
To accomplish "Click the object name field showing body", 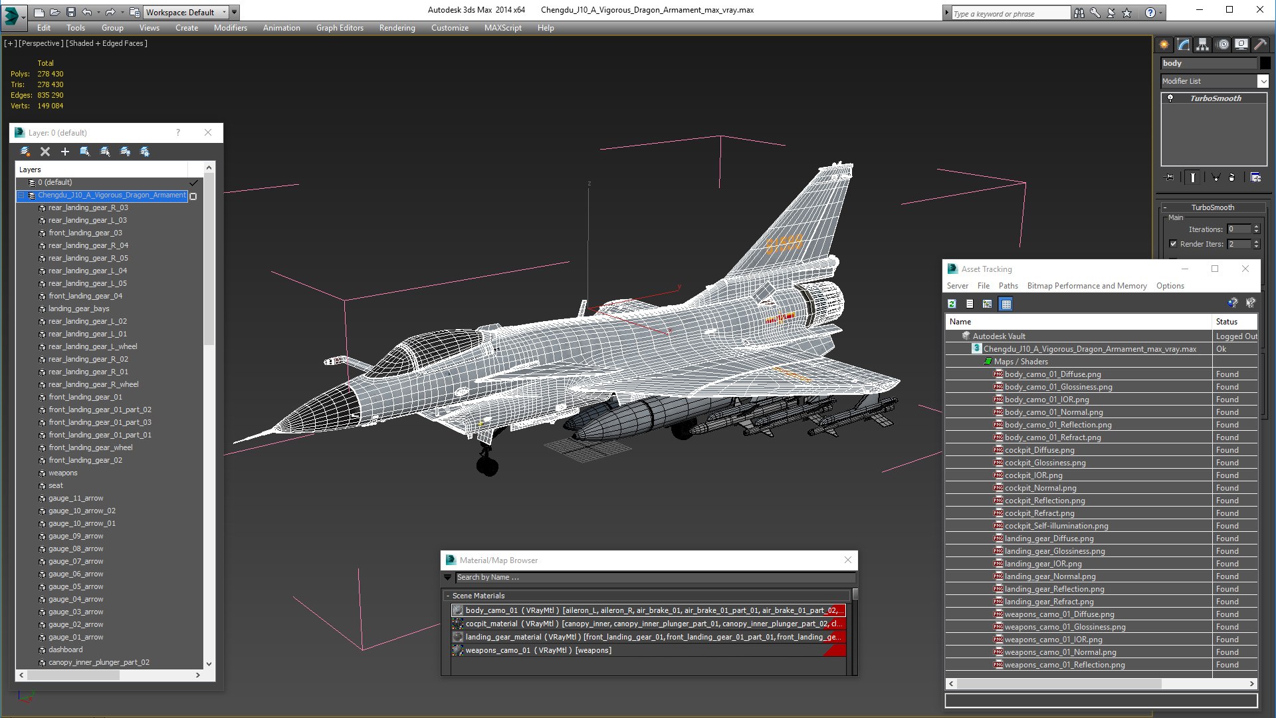I will click(x=1209, y=63).
